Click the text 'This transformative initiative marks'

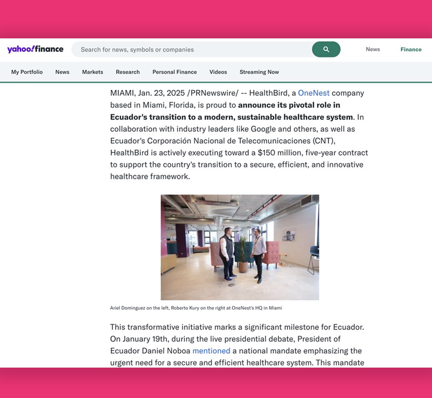pyautogui.click(x=173, y=327)
